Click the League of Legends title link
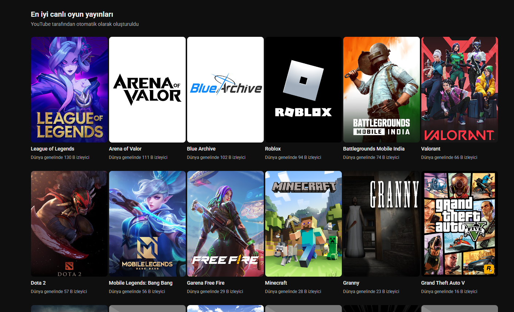 (x=53, y=149)
